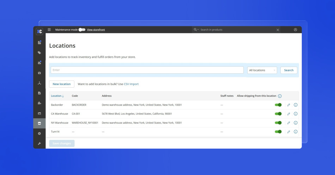This screenshot has width=335, height=175.
Task: Open the hamburger menu in the top bar
Action: pos(49,30)
